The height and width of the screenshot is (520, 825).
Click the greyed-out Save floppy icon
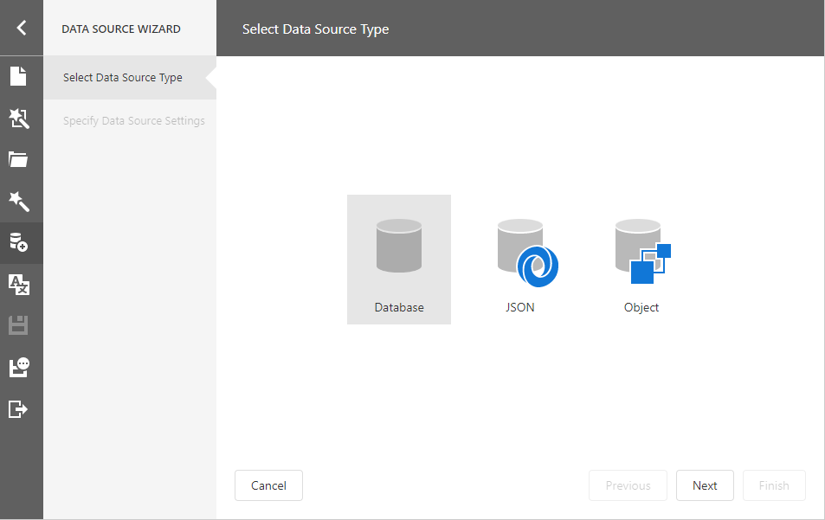[19, 325]
